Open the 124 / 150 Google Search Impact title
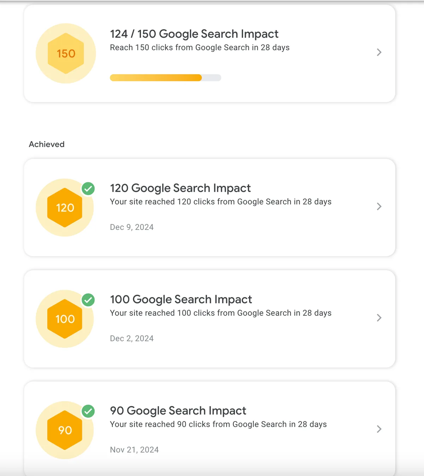Viewport: 424px width, 476px height. 194,34
